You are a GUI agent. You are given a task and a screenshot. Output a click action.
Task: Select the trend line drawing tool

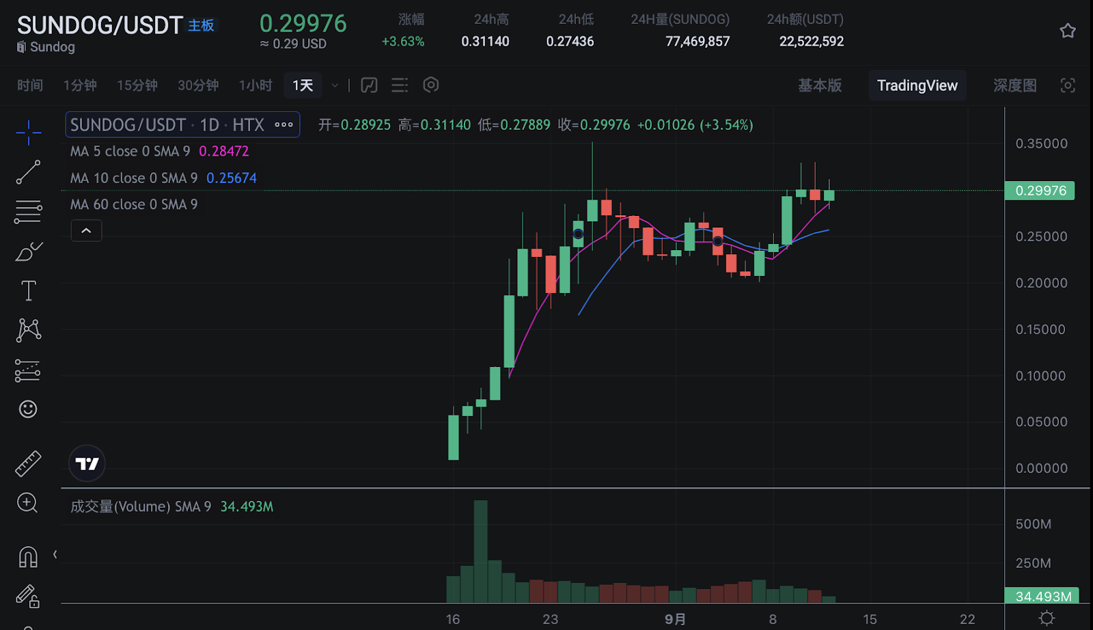(28, 172)
